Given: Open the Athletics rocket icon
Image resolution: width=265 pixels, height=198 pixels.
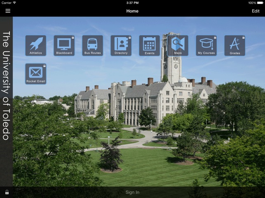Looking at the screenshot, I should click(x=36, y=46).
